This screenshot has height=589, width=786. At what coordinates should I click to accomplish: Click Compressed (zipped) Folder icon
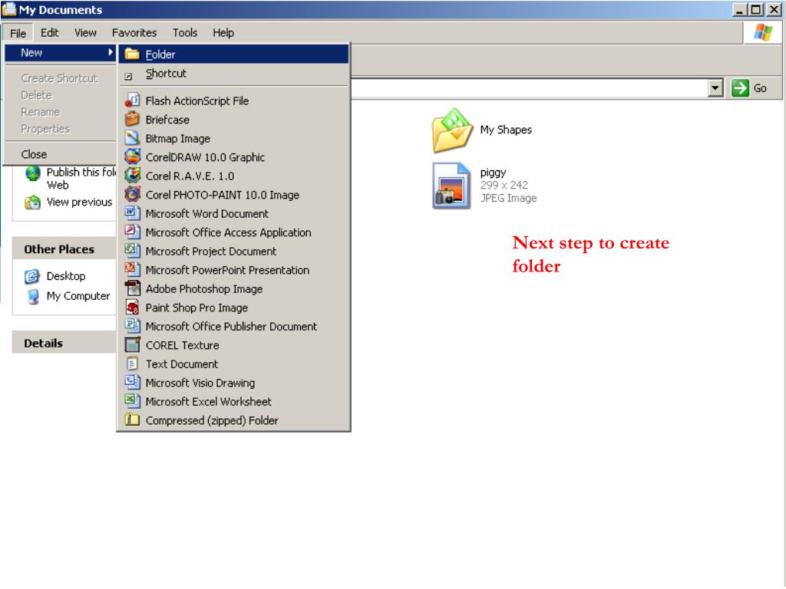click(x=132, y=420)
